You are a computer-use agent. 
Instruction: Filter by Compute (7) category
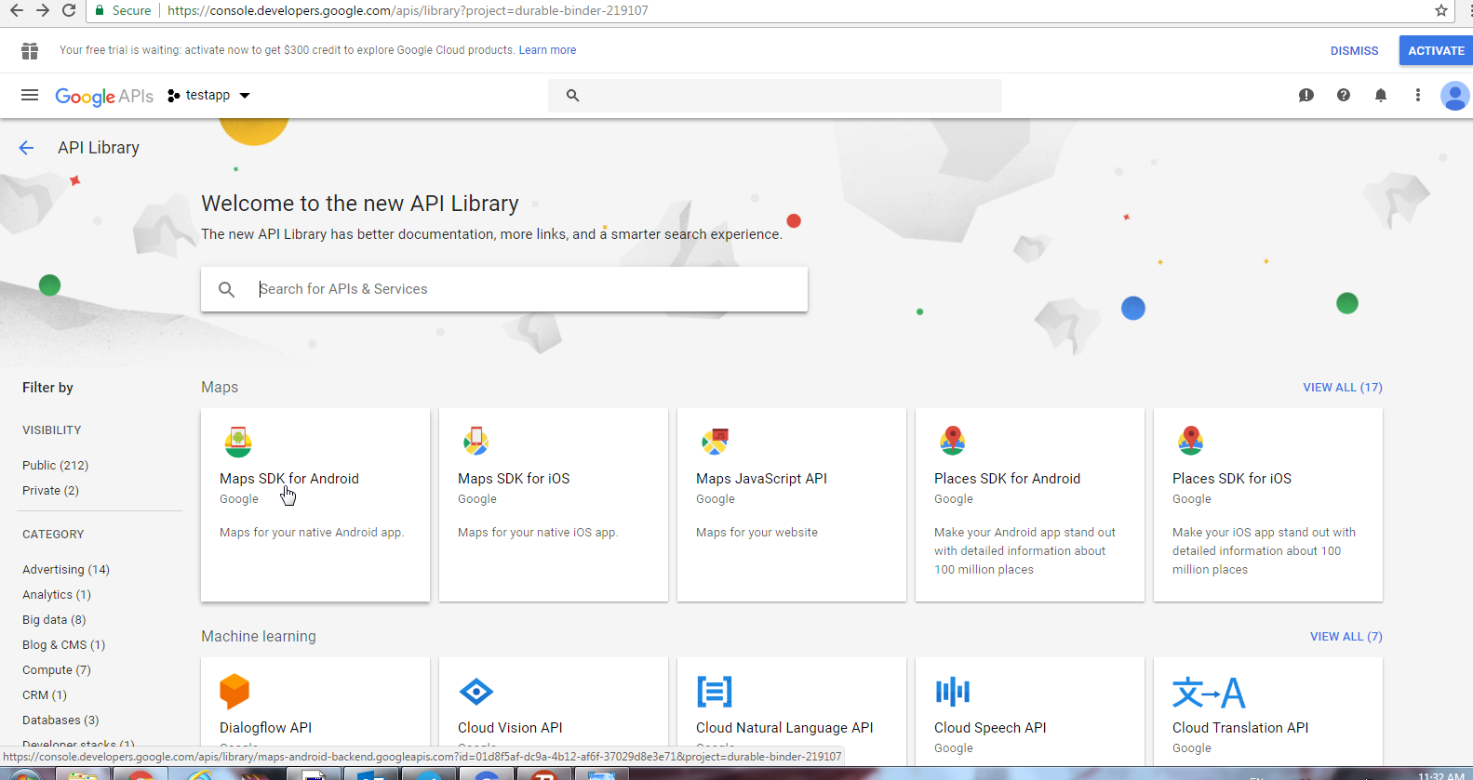[57, 670]
